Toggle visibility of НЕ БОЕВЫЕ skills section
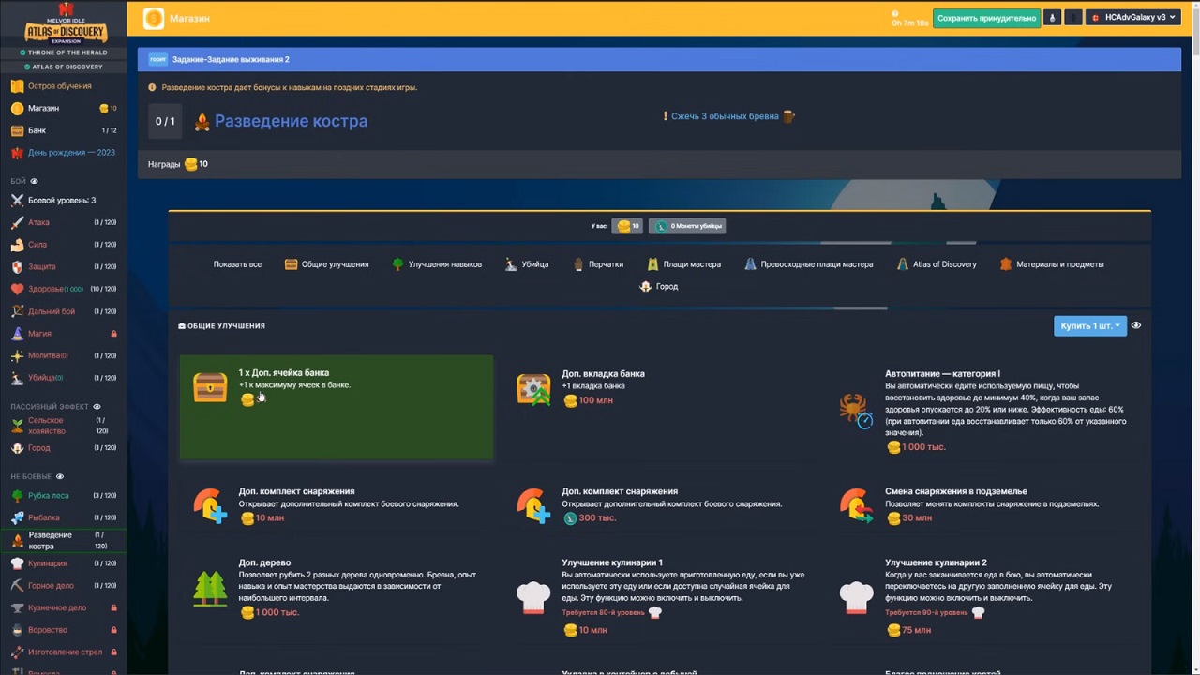Image resolution: width=1200 pixels, height=675 pixels. click(x=61, y=476)
